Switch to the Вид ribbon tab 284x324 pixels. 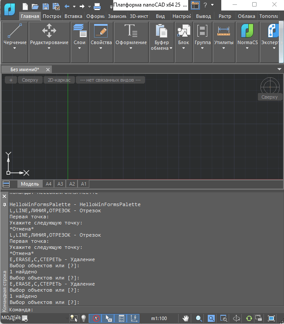pyautogui.click(x=160, y=16)
